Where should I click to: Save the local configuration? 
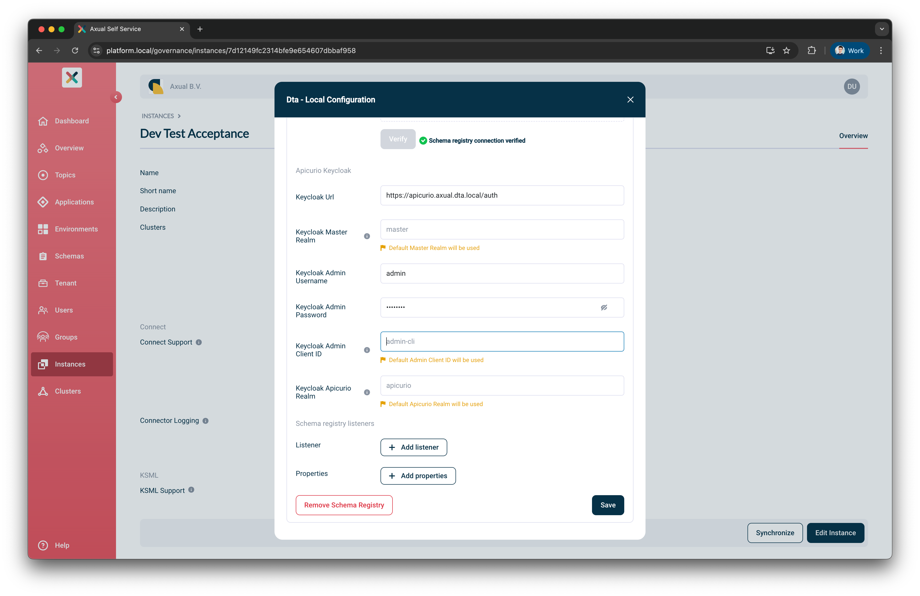608,505
